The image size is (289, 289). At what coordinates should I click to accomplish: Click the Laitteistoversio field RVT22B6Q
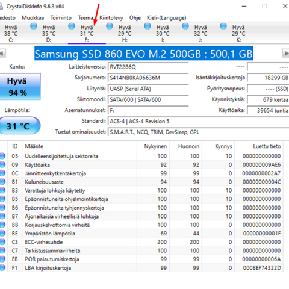pos(148,67)
